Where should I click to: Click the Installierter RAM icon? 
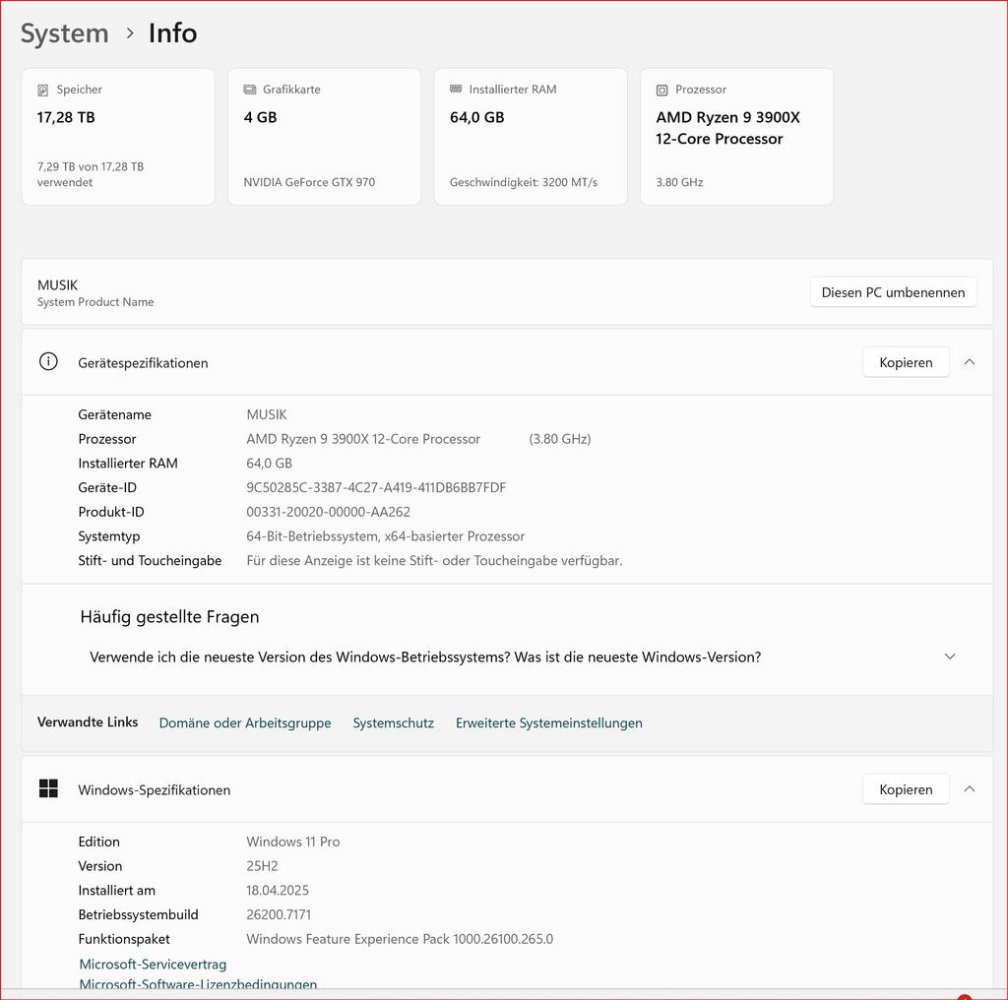[456, 89]
